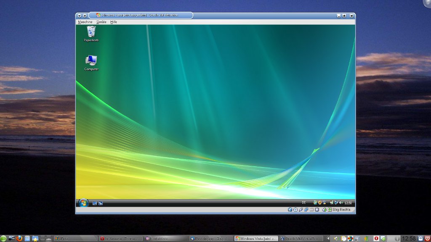Image resolution: width=431 pixels, height=242 pixels.
Task: Click the VirtualBox window title tab
Action: (141, 16)
